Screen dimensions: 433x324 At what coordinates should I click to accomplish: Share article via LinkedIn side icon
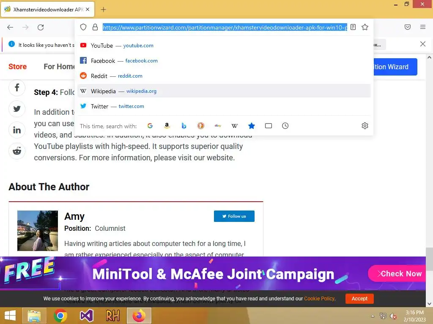(17, 130)
